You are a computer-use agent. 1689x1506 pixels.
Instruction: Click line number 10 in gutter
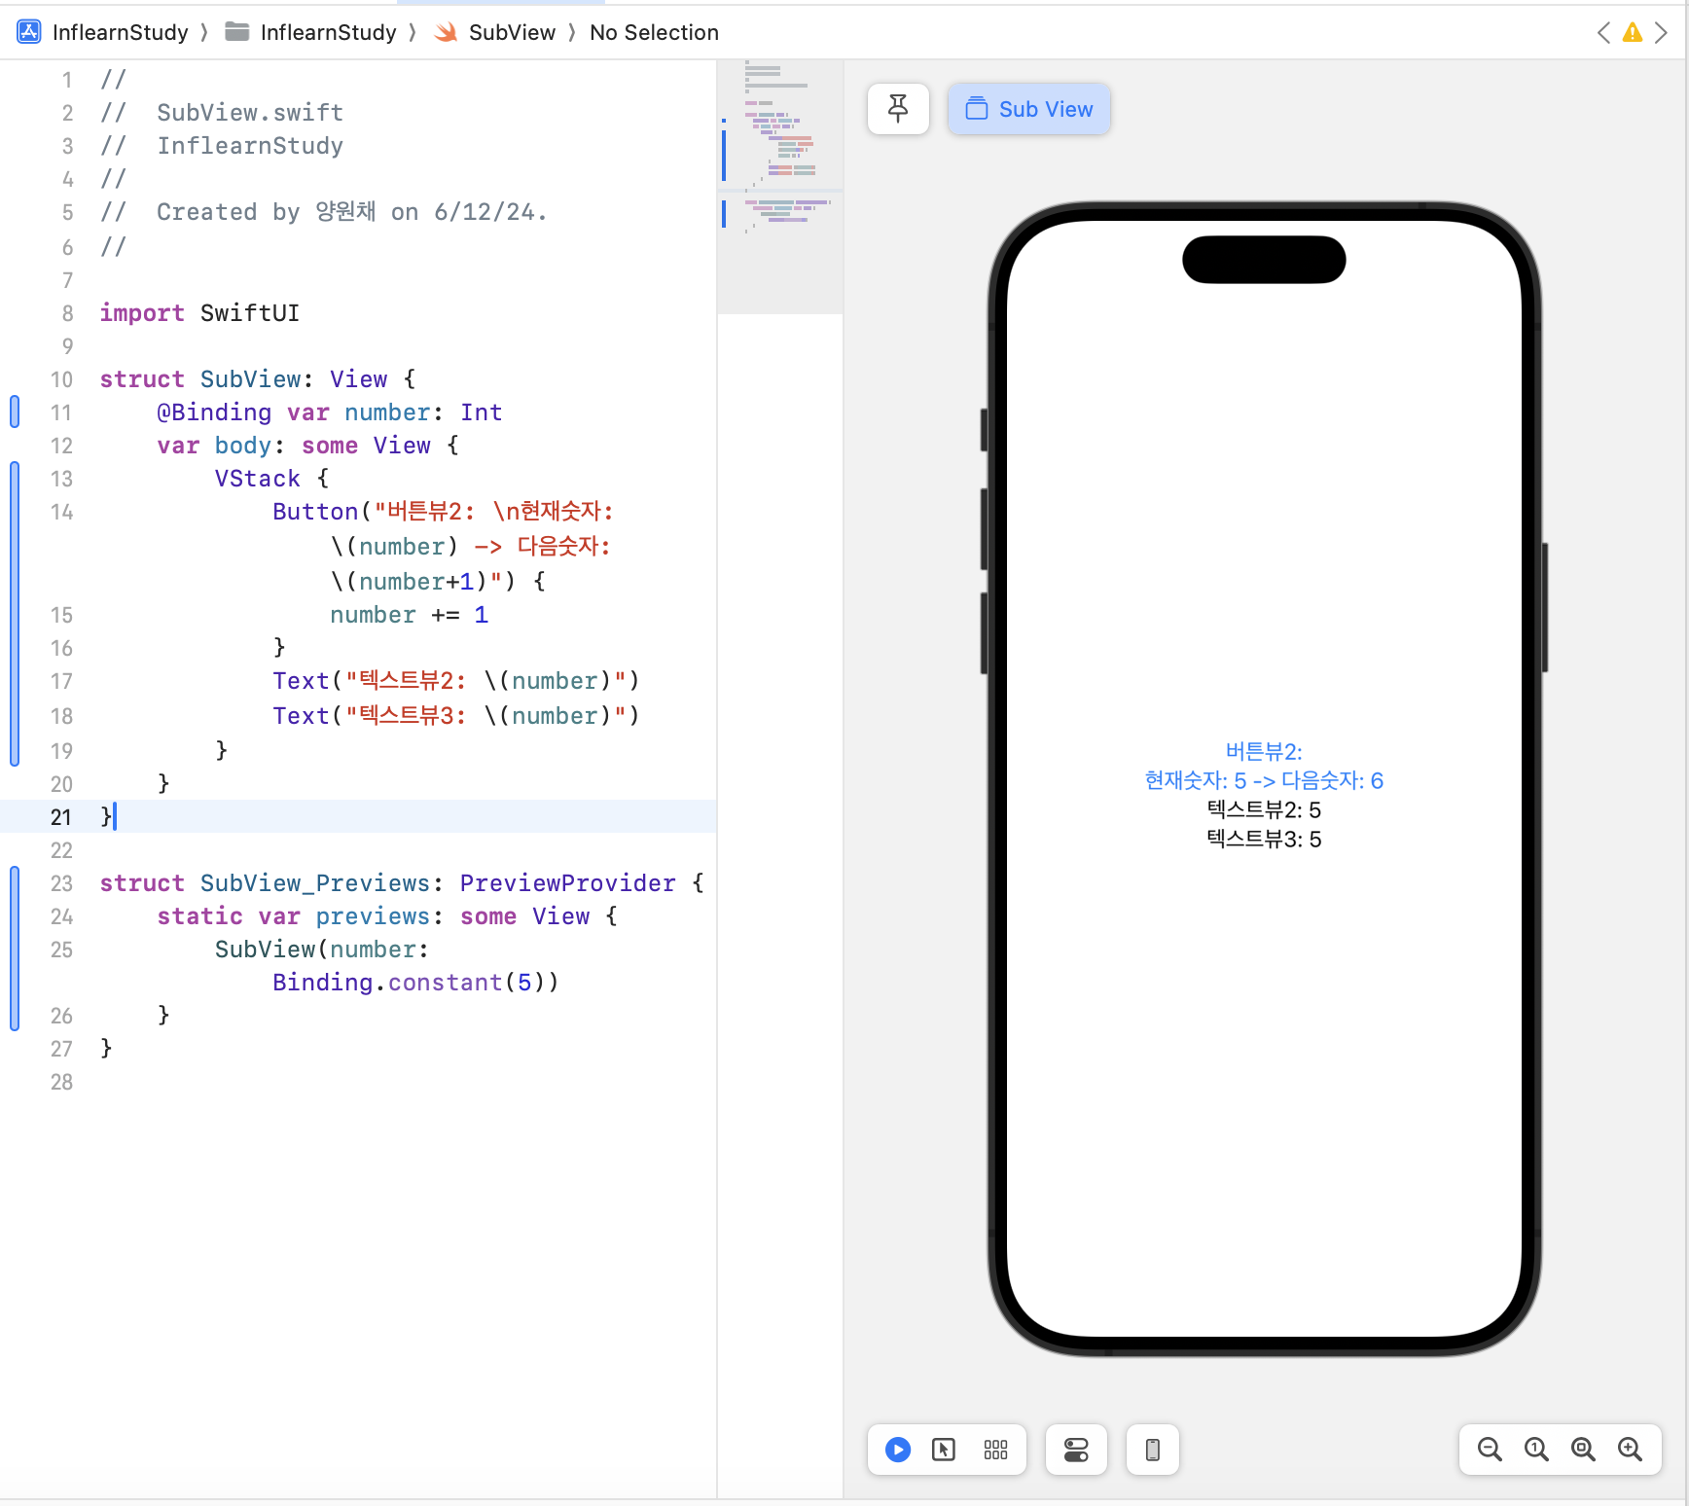(x=61, y=378)
